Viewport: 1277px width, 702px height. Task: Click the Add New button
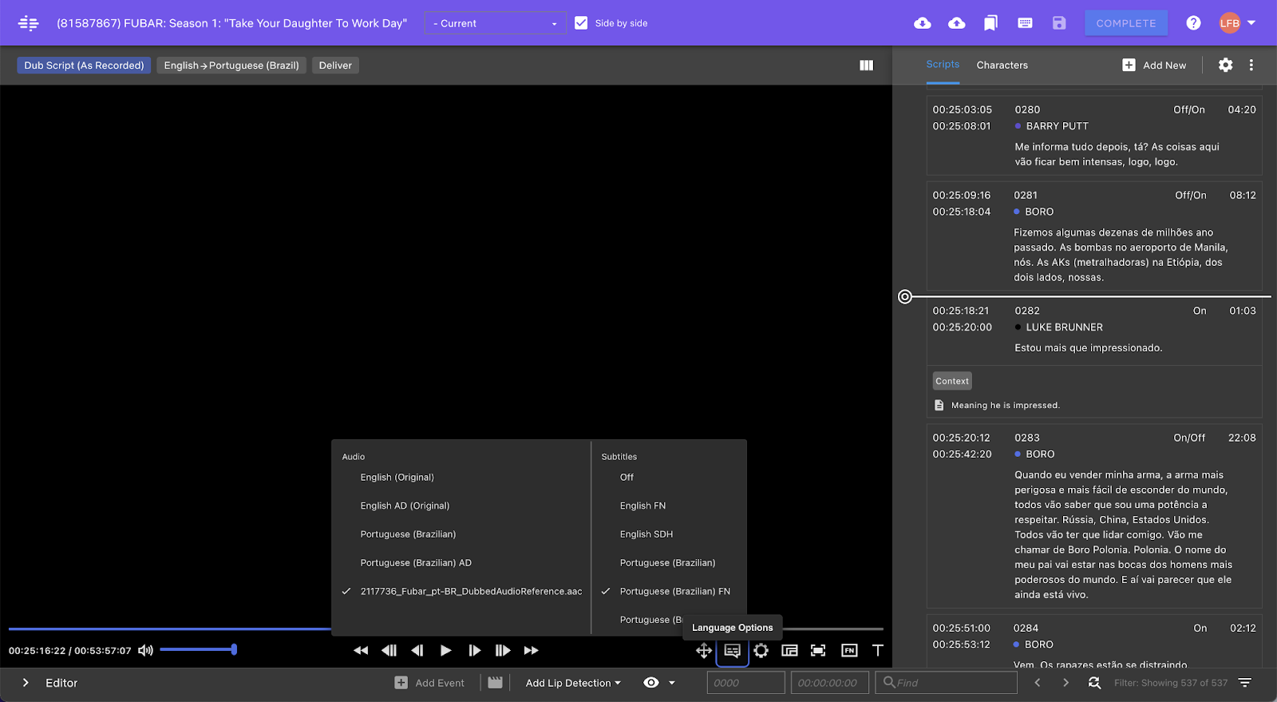pyautogui.click(x=1154, y=65)
